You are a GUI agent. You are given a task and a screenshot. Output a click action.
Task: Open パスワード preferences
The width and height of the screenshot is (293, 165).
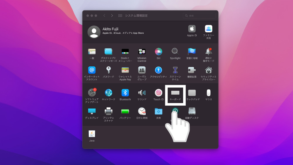108,70
